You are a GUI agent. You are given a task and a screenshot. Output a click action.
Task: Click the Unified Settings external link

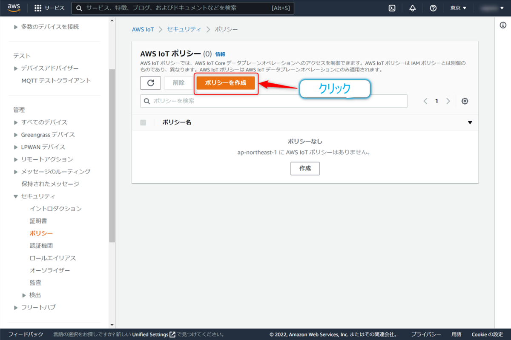coord(154,334)
